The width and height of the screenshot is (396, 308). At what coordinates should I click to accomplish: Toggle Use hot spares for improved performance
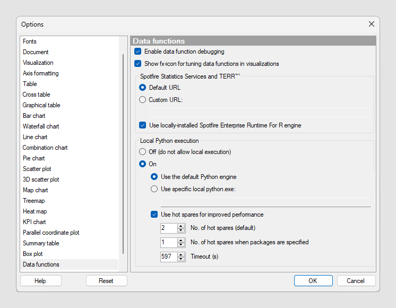click(x=154, y=215)
